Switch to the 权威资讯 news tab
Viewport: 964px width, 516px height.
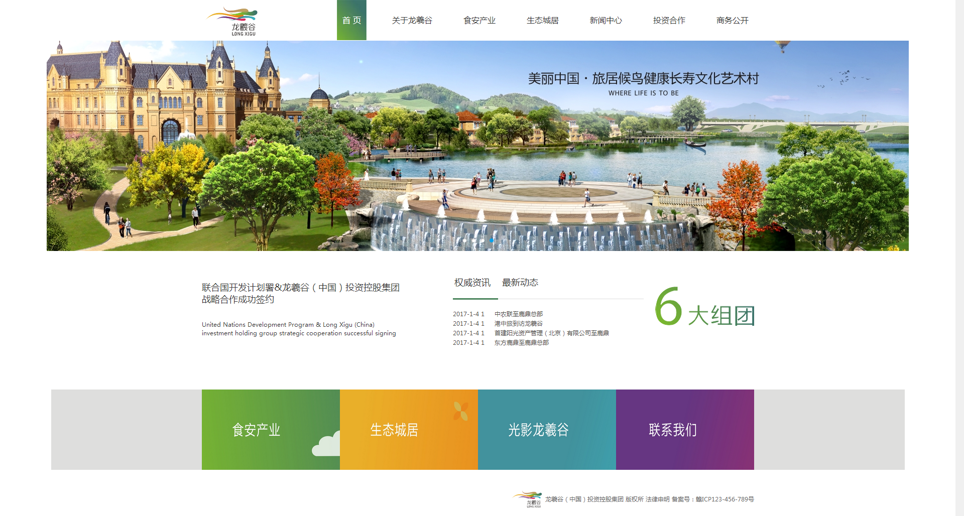tap(472, 283)
